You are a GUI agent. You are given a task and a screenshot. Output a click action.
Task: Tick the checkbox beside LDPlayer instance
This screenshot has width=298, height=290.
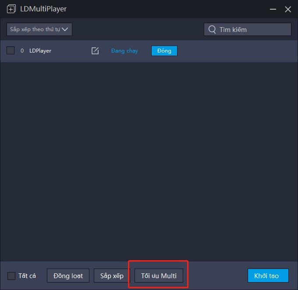point(11,51)
